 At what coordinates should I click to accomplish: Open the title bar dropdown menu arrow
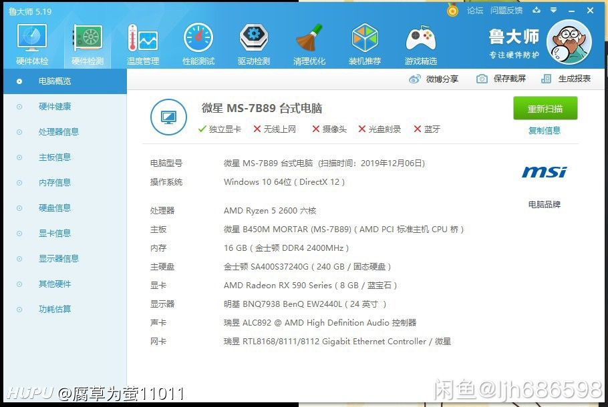click(553, 11)
